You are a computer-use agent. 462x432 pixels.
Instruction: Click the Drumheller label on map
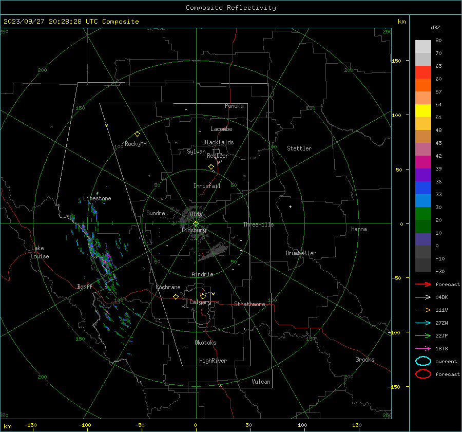coord(301,253)
